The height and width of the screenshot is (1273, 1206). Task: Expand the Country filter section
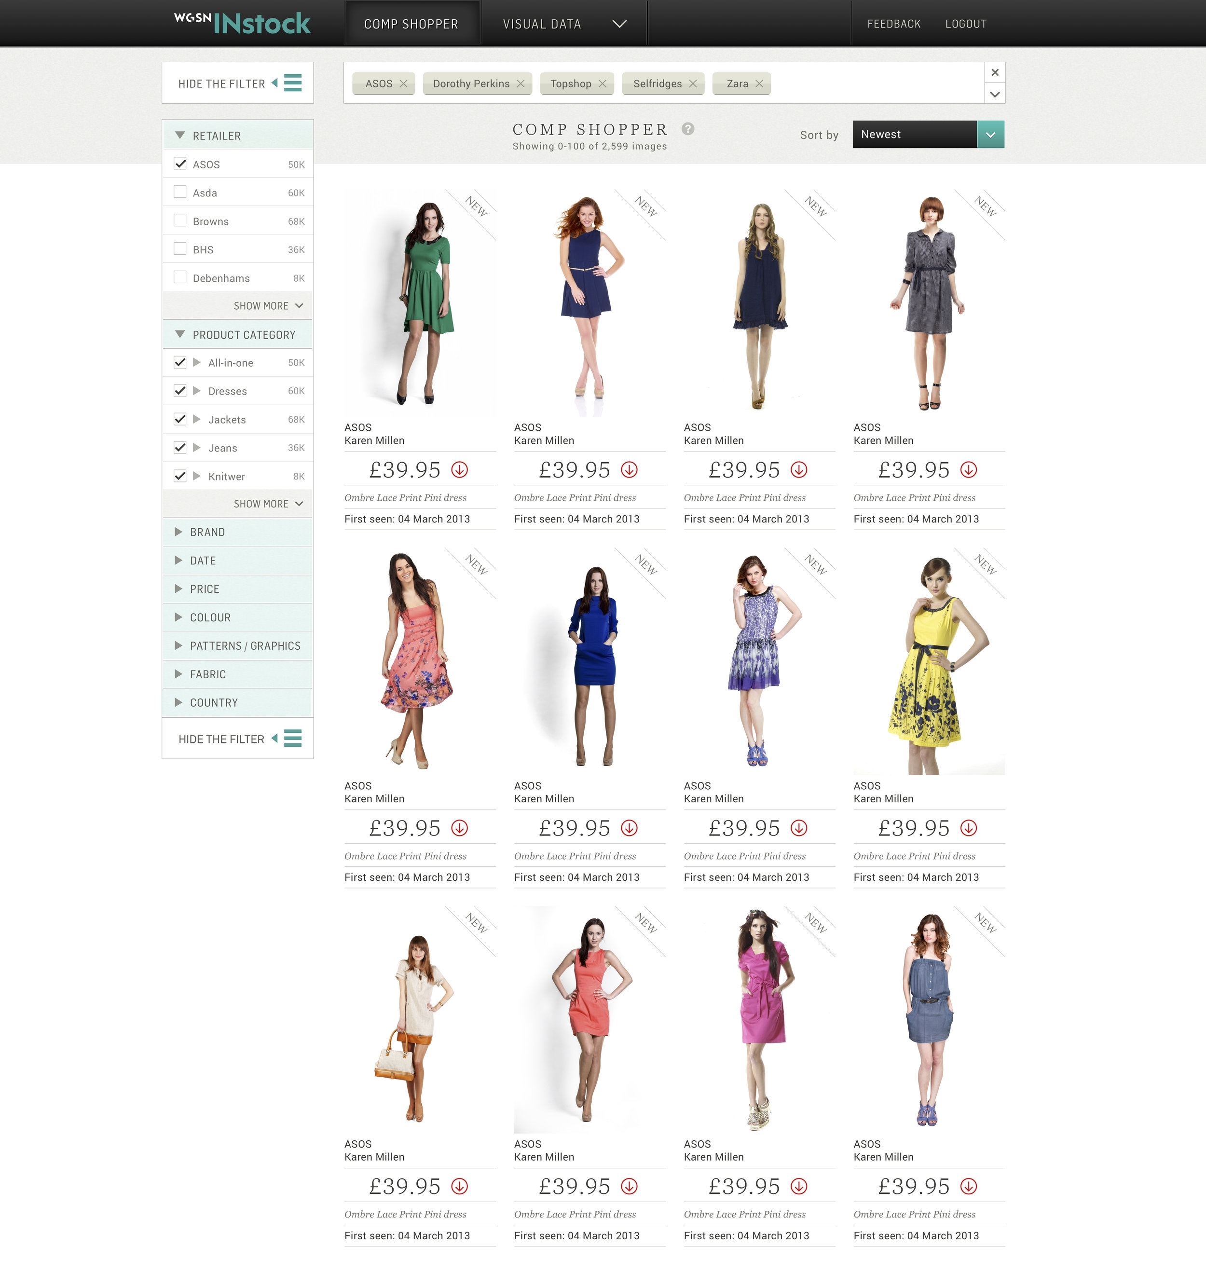[238, 702]
